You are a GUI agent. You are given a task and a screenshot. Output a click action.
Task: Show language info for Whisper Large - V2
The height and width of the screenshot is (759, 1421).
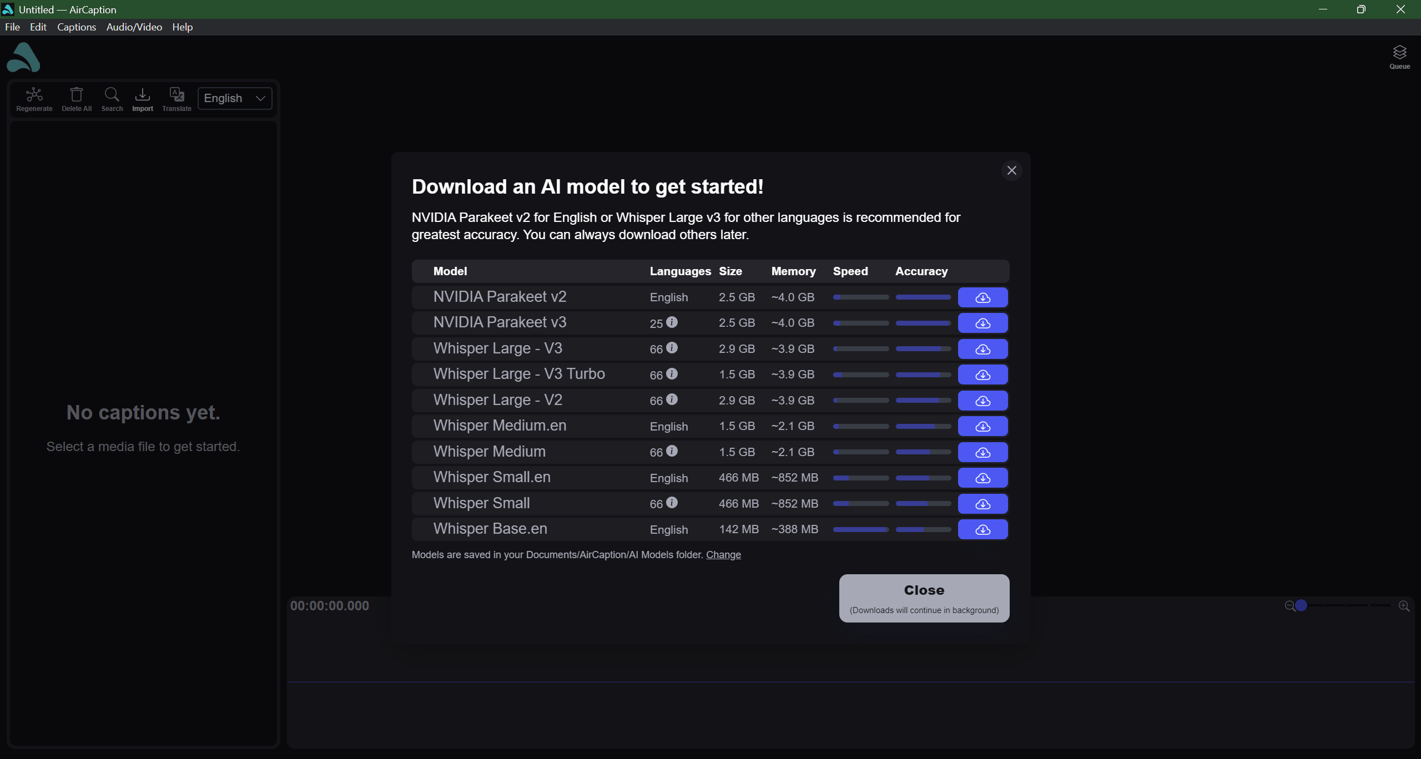tap(672, 399)
